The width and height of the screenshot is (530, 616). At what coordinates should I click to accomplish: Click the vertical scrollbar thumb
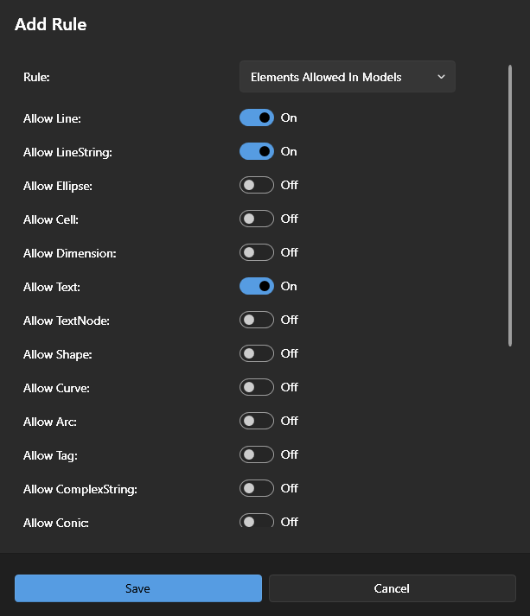510,204
